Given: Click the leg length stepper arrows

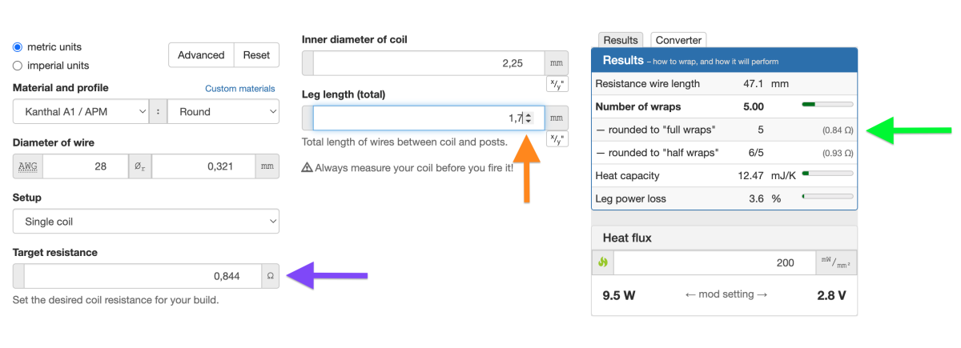Looking at the screenshot, I should 528,118.
